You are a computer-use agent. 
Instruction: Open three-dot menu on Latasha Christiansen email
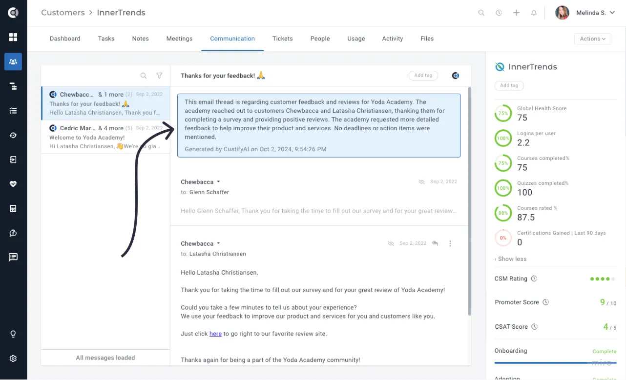pyautogui.click(x=450, y=243)
